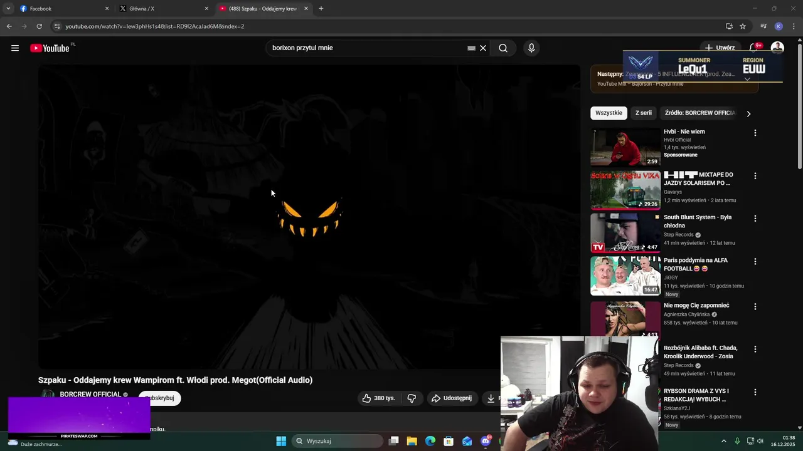
Task: Open options for South Blunt System video
Action: click(755, 219)
